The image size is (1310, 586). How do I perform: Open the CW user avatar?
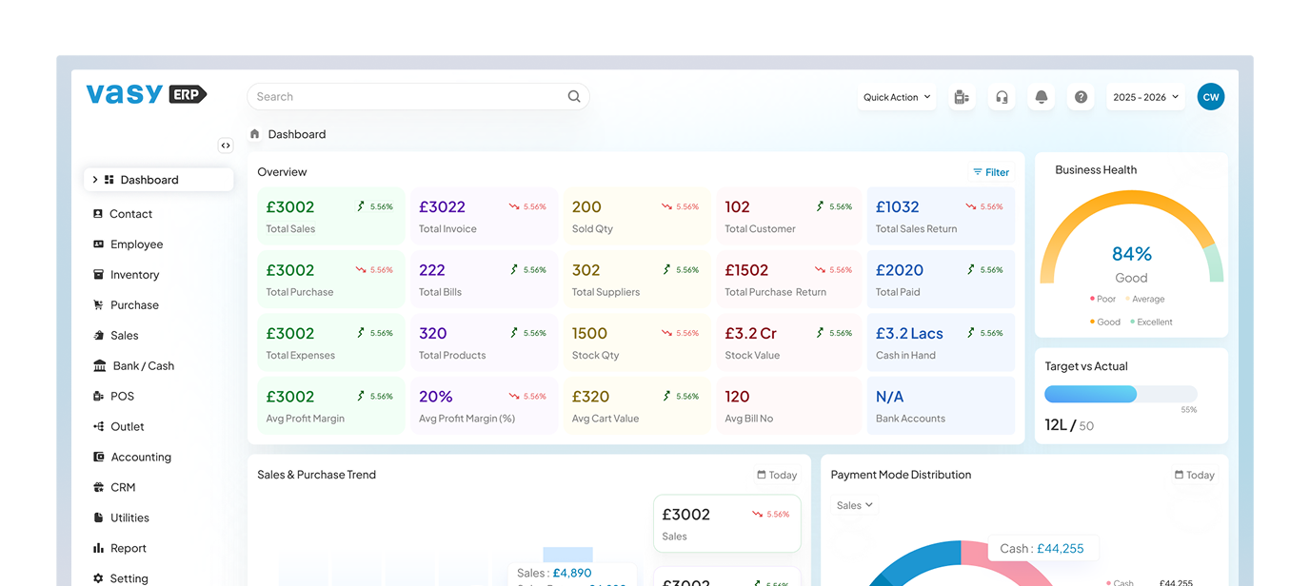point(1210,97)
